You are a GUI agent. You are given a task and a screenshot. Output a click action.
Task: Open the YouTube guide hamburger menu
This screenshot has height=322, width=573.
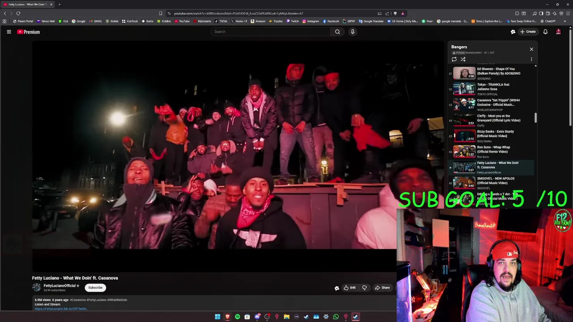[x=9, y=32]
